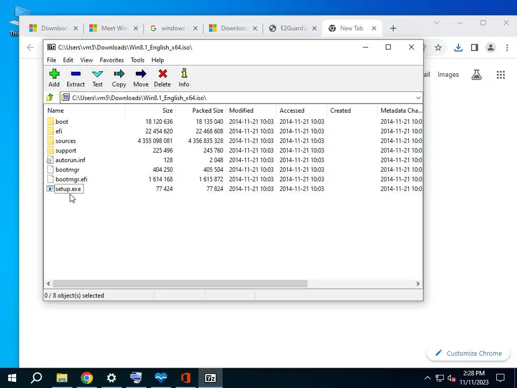Select the support folder icon
517x388 pixels.
pyautogui.click(x=50, y=150)
